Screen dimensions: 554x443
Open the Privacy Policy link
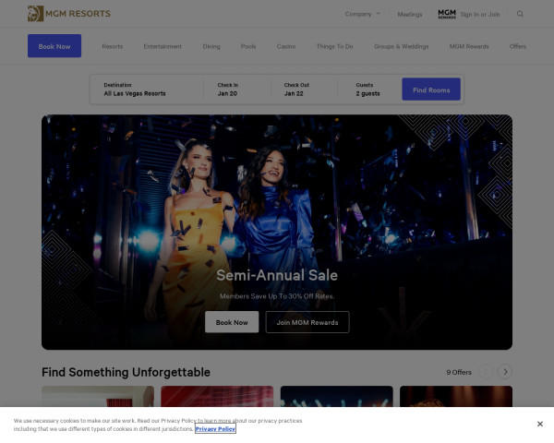tap(215, 429)
